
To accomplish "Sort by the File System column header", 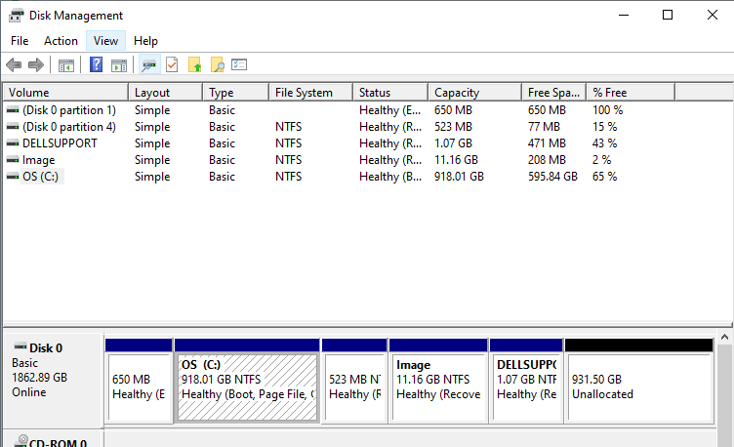I will pyautogui.click(x=310, y=92).
